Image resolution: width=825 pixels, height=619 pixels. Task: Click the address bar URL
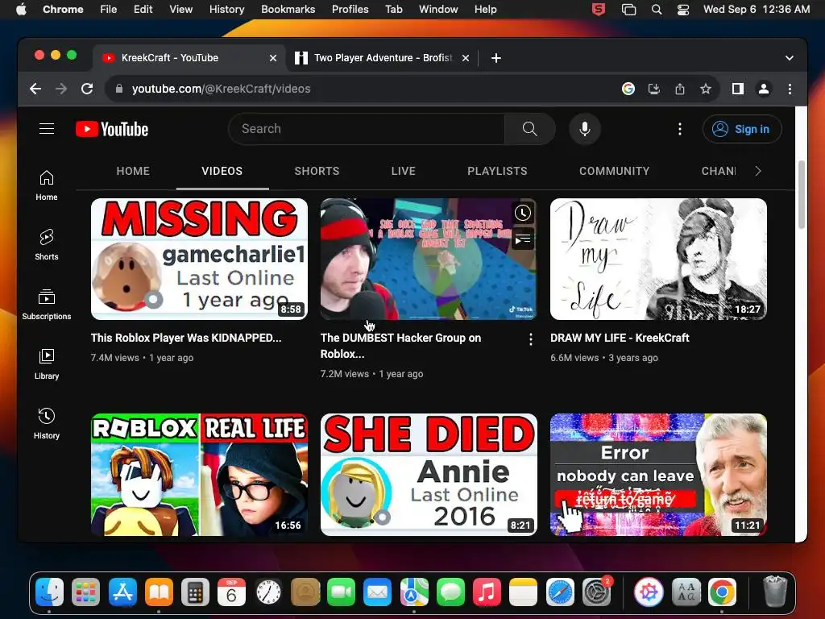click(221, 89)
